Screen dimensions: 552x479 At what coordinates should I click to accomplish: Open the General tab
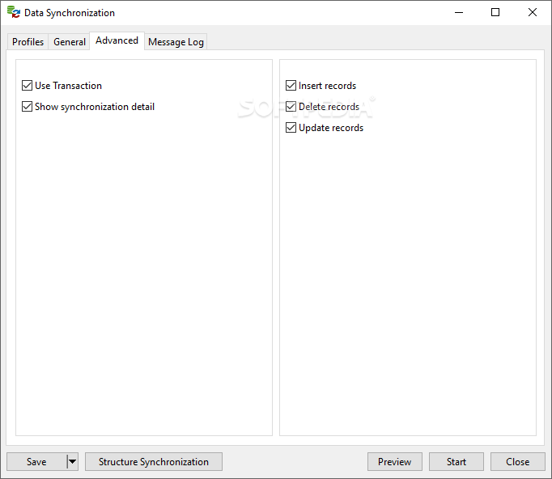[x=70, y=42]
